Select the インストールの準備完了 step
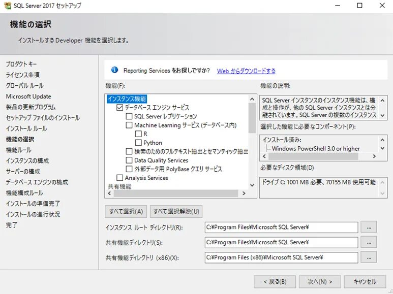393x294 pixels. (33, 204)
